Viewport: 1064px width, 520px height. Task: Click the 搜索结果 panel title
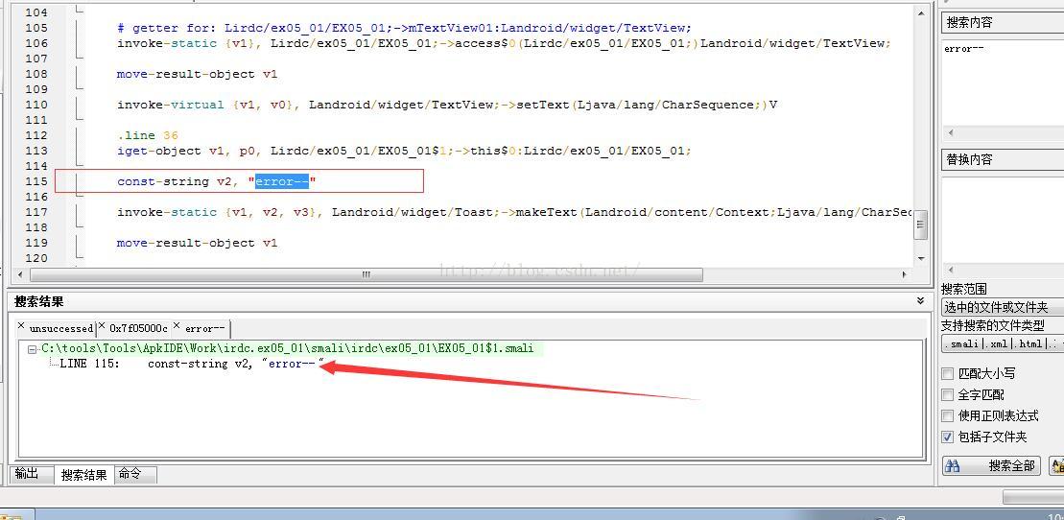[x=38, y=301]
